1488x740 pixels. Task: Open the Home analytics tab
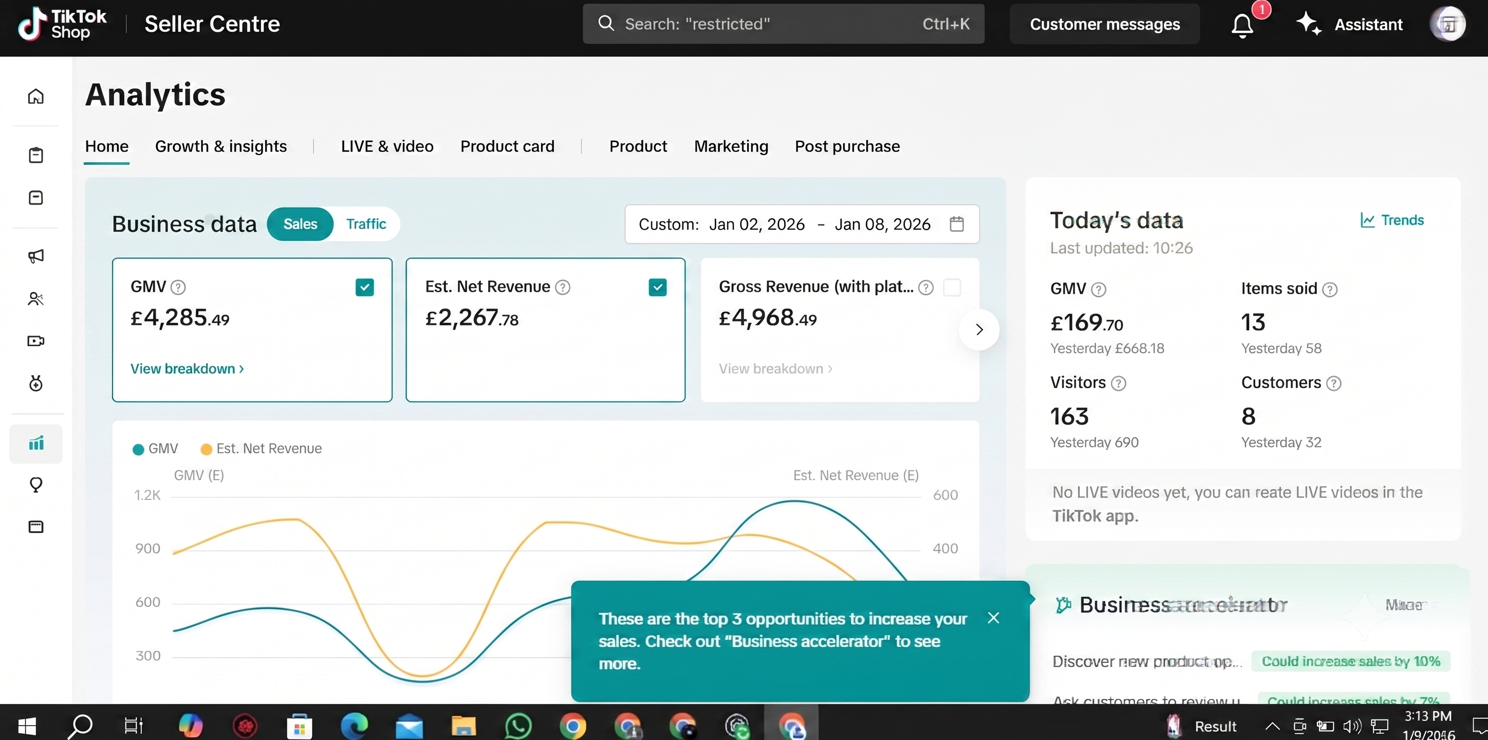click(x=107, y=146)
